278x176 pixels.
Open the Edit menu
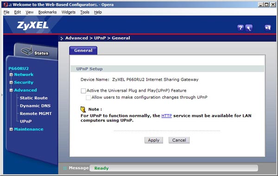tap(18, 12)
